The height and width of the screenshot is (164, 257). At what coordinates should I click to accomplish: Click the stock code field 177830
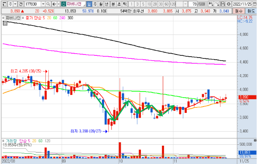(x=33, y=4)
